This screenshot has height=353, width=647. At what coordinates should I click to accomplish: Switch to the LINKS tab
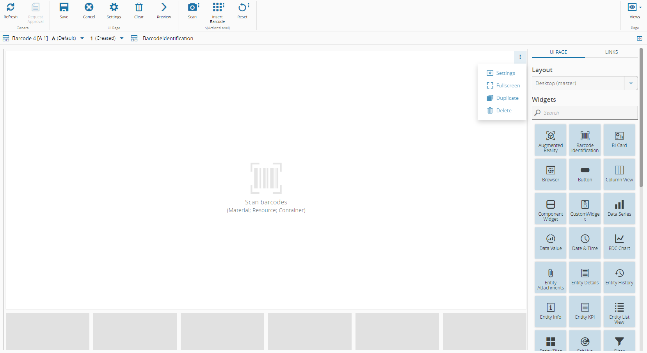[x=611, y=52]
